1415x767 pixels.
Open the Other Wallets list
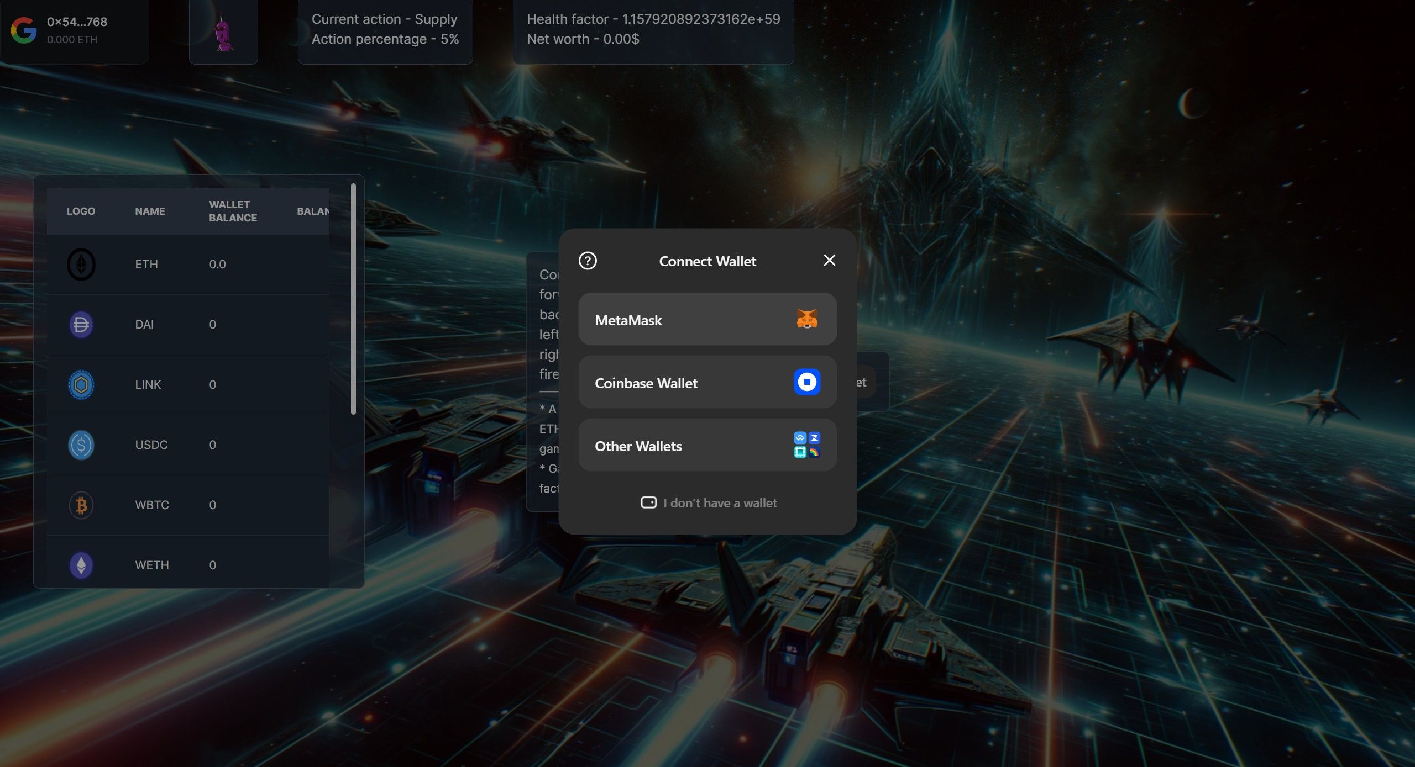click(707, 445)
